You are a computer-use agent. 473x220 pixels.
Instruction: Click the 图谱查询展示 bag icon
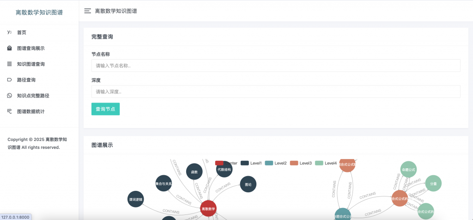9,48
